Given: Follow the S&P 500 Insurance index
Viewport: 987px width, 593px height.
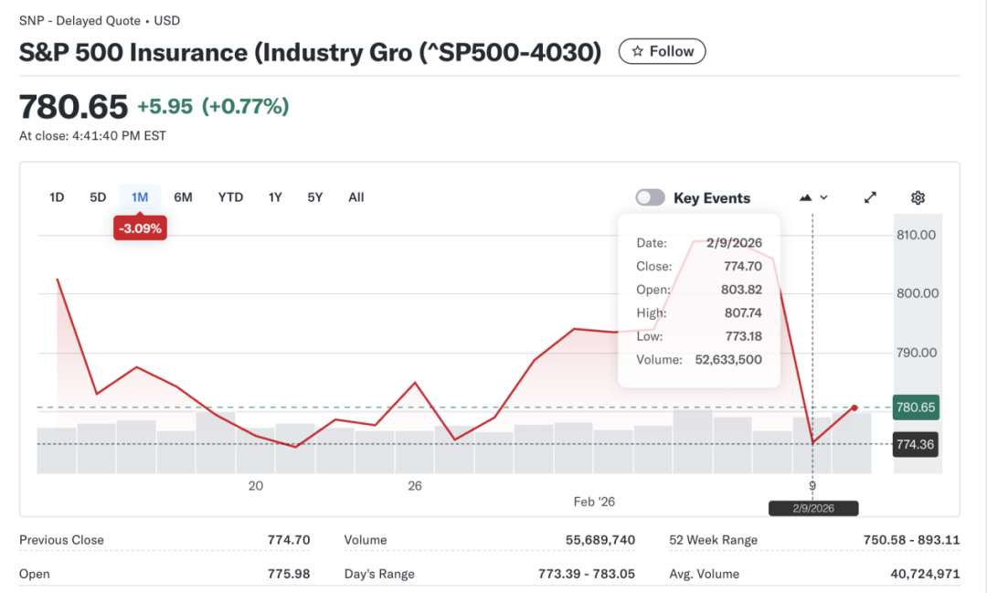Looking at the screenshot, I should tap(662, 52).
